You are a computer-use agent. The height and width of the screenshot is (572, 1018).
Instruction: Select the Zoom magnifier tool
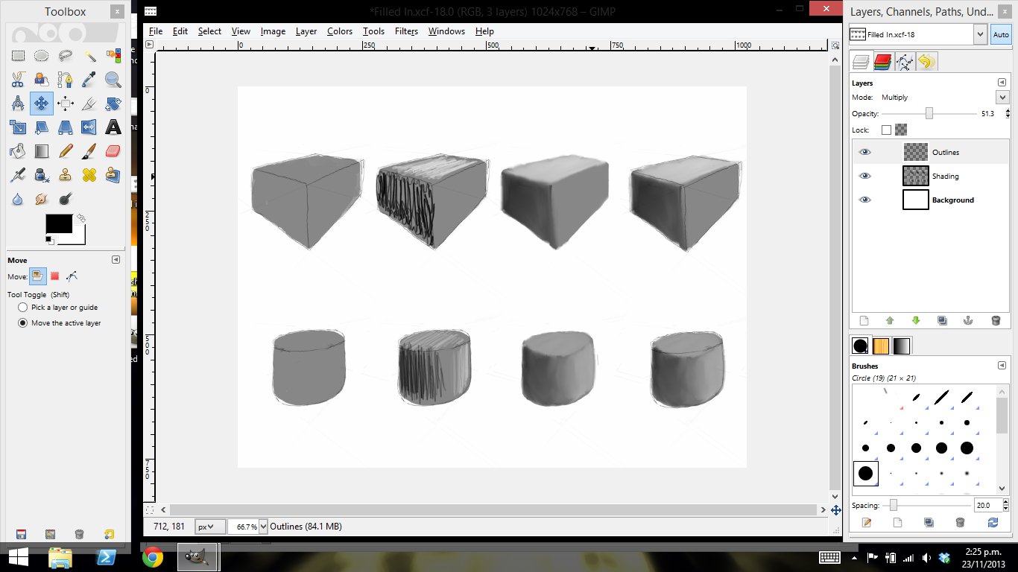pyautogui.click(x=113, y=80)
